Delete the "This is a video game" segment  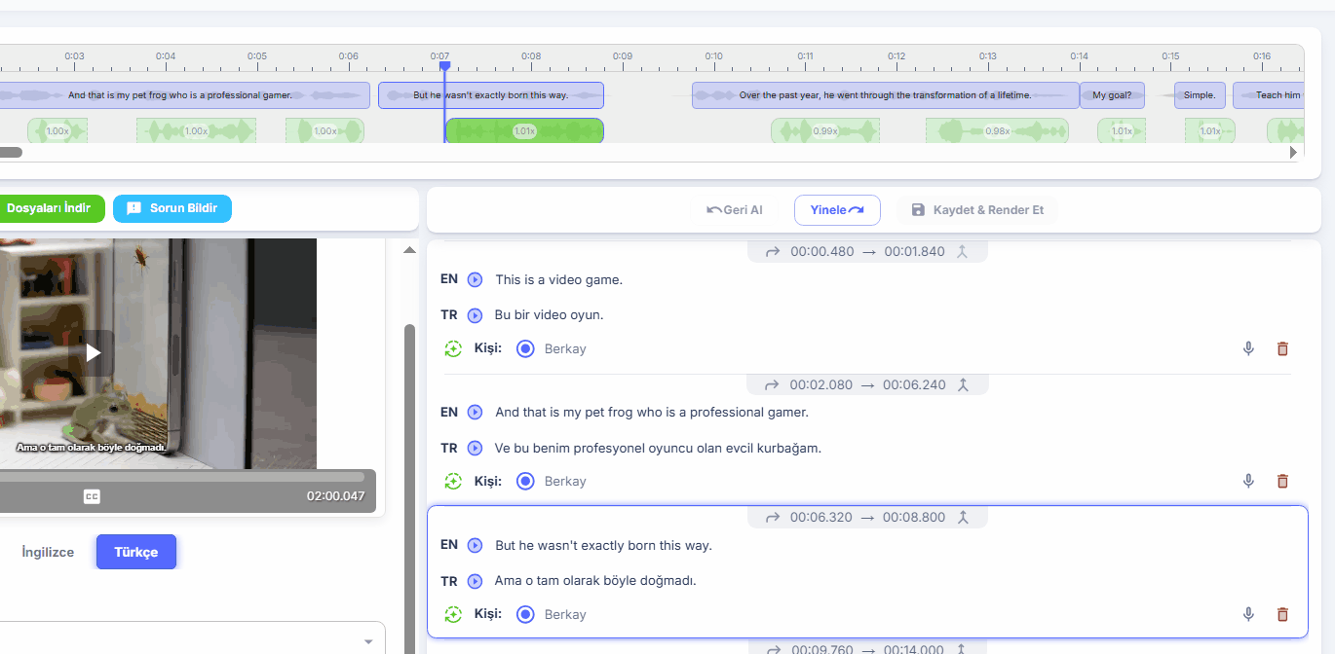tap(1282, 348)
